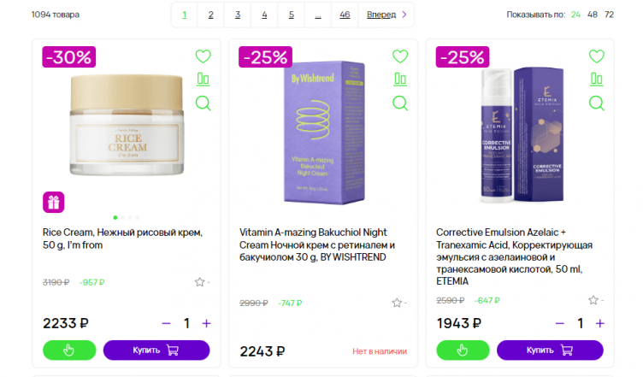Add Rice Cream to wishlist heart
This screenshot has width=643, height=377.
[x=203, y=56]
